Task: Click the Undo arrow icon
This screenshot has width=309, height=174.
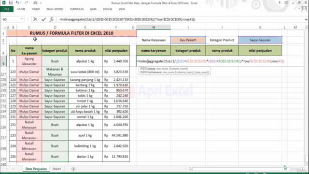Action: point(17,3)
